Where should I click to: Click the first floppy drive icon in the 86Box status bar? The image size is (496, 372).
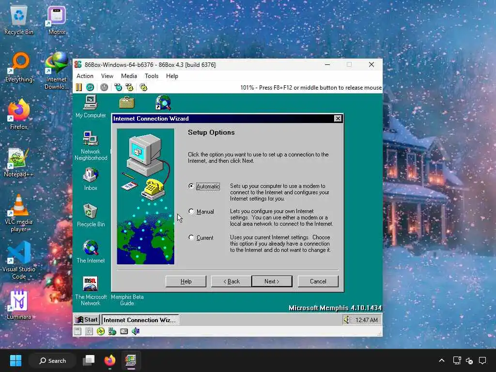(x=77, y=331)
